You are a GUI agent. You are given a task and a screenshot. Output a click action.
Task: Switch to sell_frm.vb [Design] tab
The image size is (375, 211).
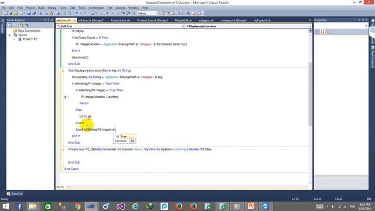[x=91, y=21]
